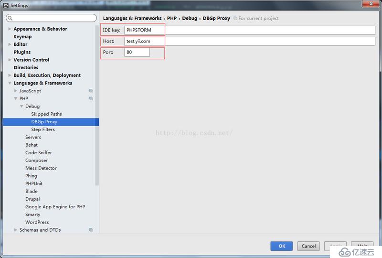Open the Code Sniffer settings

(39, 153)
